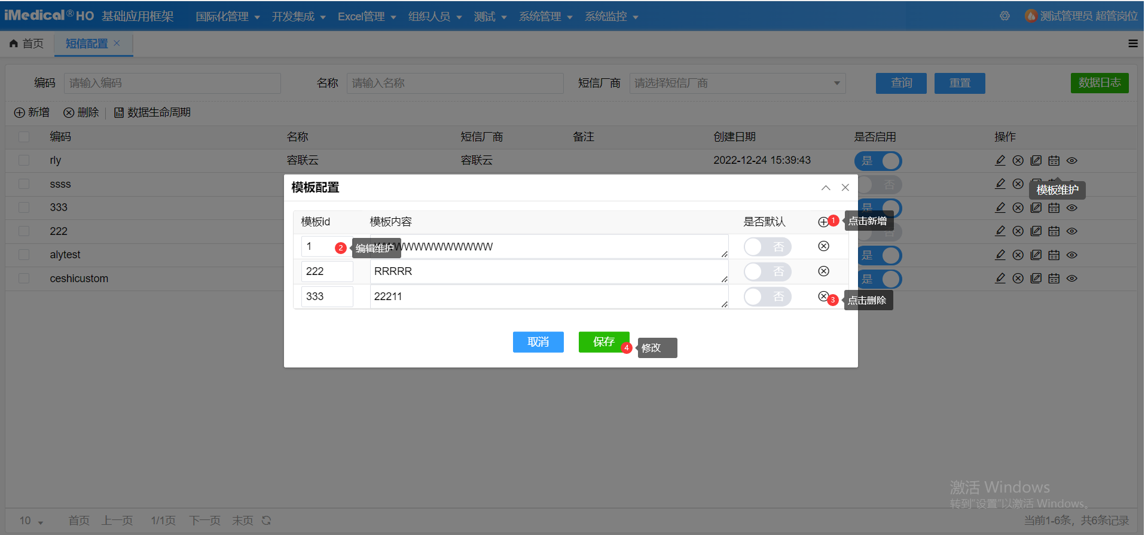This screenshot has width=1148, height=535.
Task: Click the circle-x delete icon for row 222
Action: pyautogui.click(x=1018, y=231)
